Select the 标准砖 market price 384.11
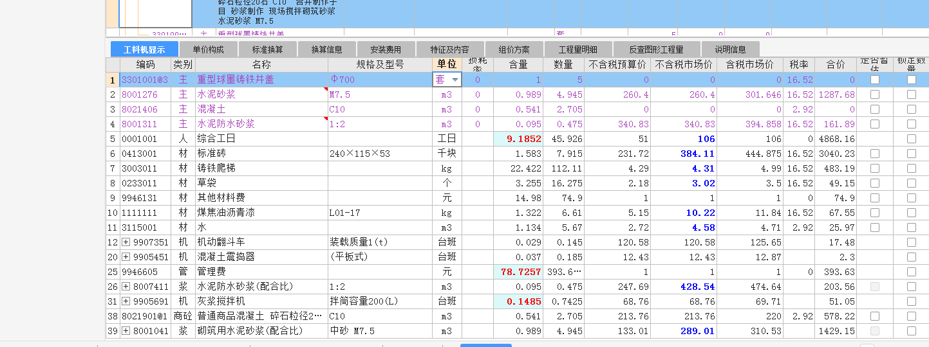 [684, 154]
